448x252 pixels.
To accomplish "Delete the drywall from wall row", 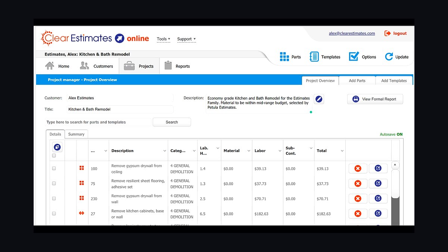I will 358,199.
